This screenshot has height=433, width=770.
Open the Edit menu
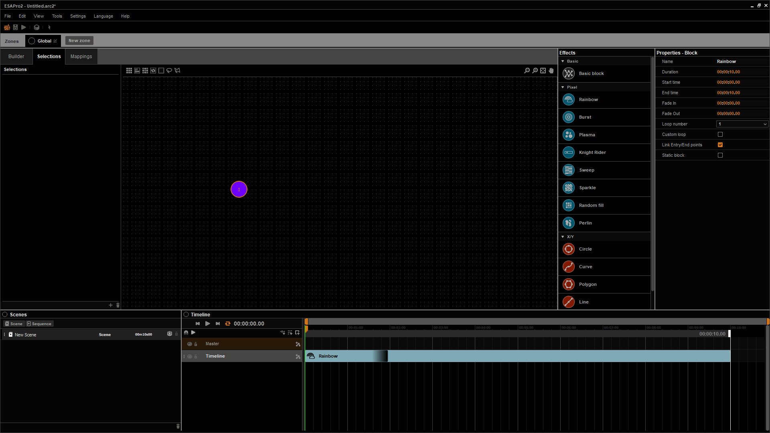(x=22, y=16)
